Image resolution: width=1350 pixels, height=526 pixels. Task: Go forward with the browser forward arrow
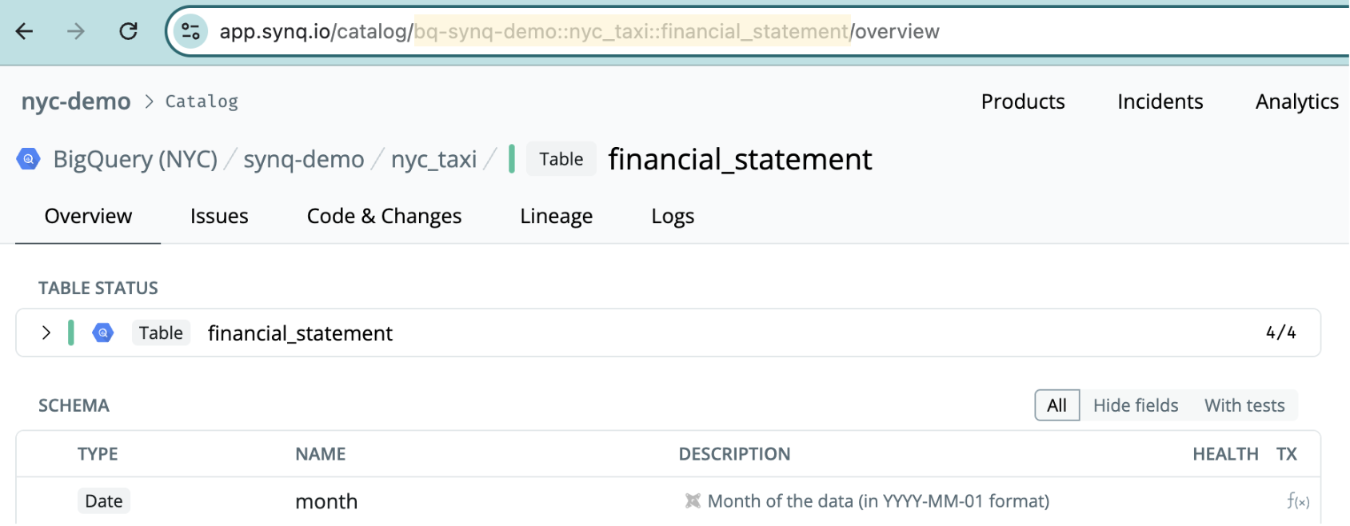coord(76,31)
